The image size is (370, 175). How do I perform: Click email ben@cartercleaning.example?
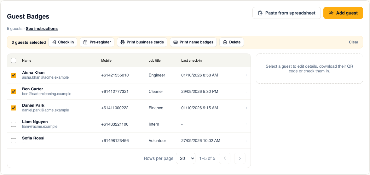tap(47, 94)
